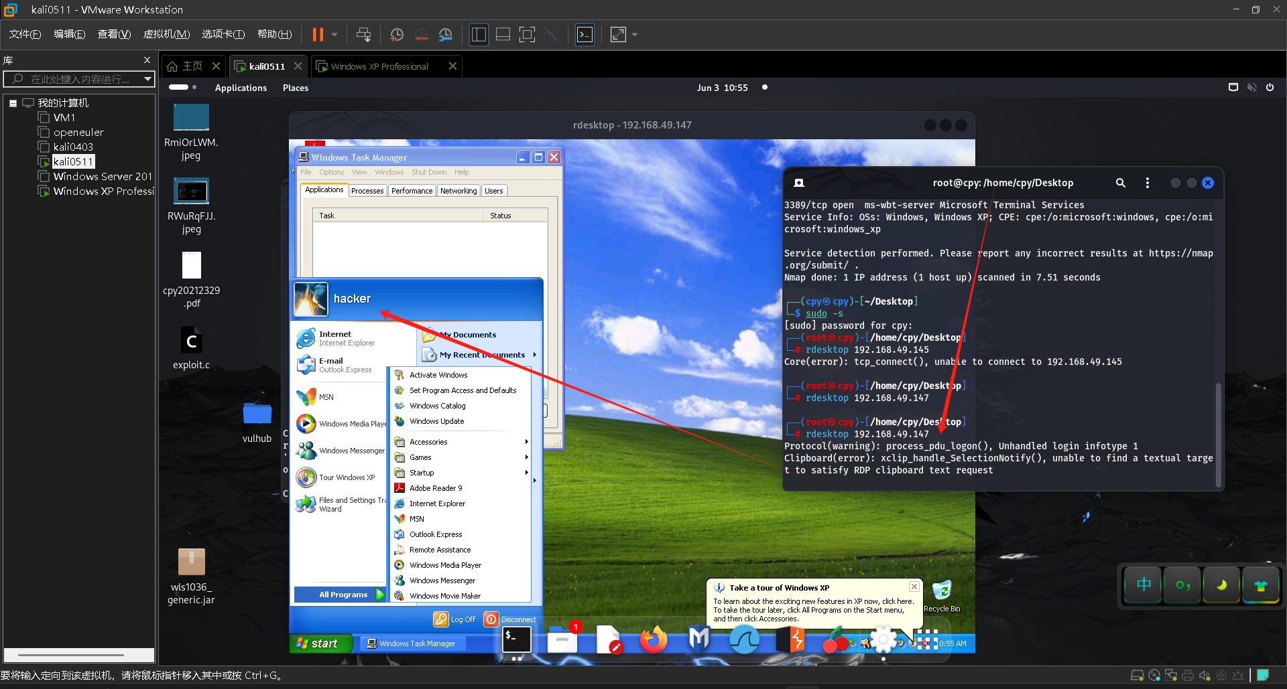Click the muted volume icon in Kali top bar

[x=1251, y=87]
